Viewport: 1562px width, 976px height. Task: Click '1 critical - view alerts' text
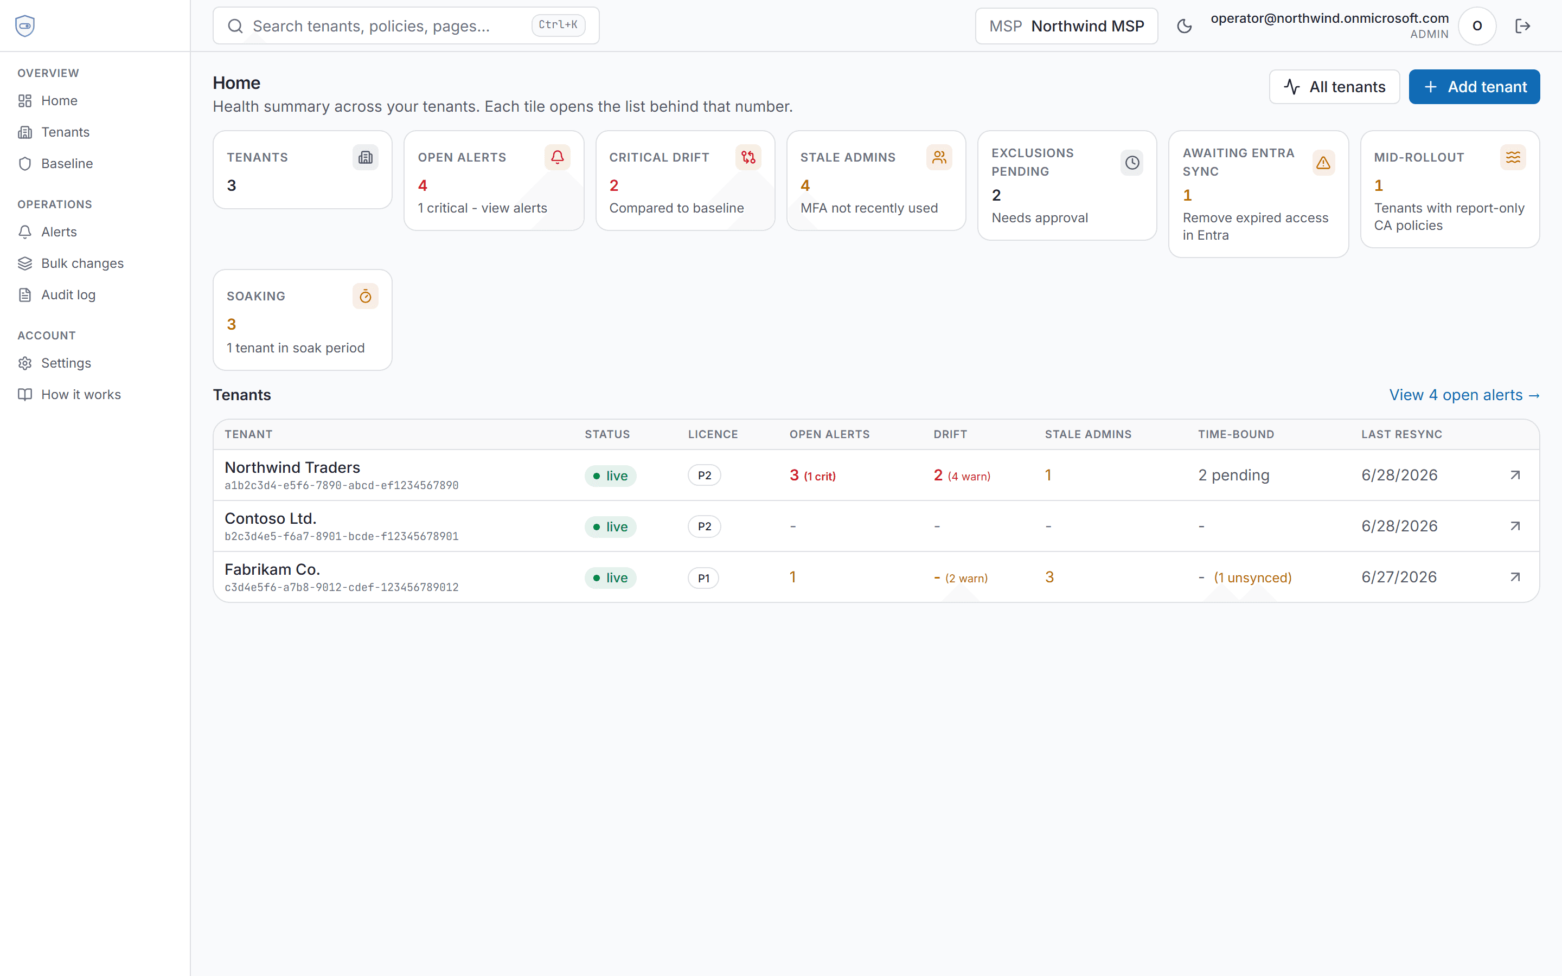(x=482, y=208)
